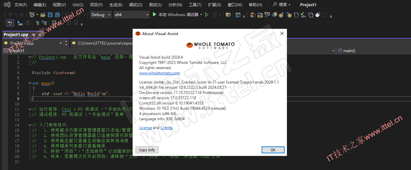The height and width of the screenshot is (170, 411).
Task: Collapse the code fold at line 1
Action: (30, 57)
